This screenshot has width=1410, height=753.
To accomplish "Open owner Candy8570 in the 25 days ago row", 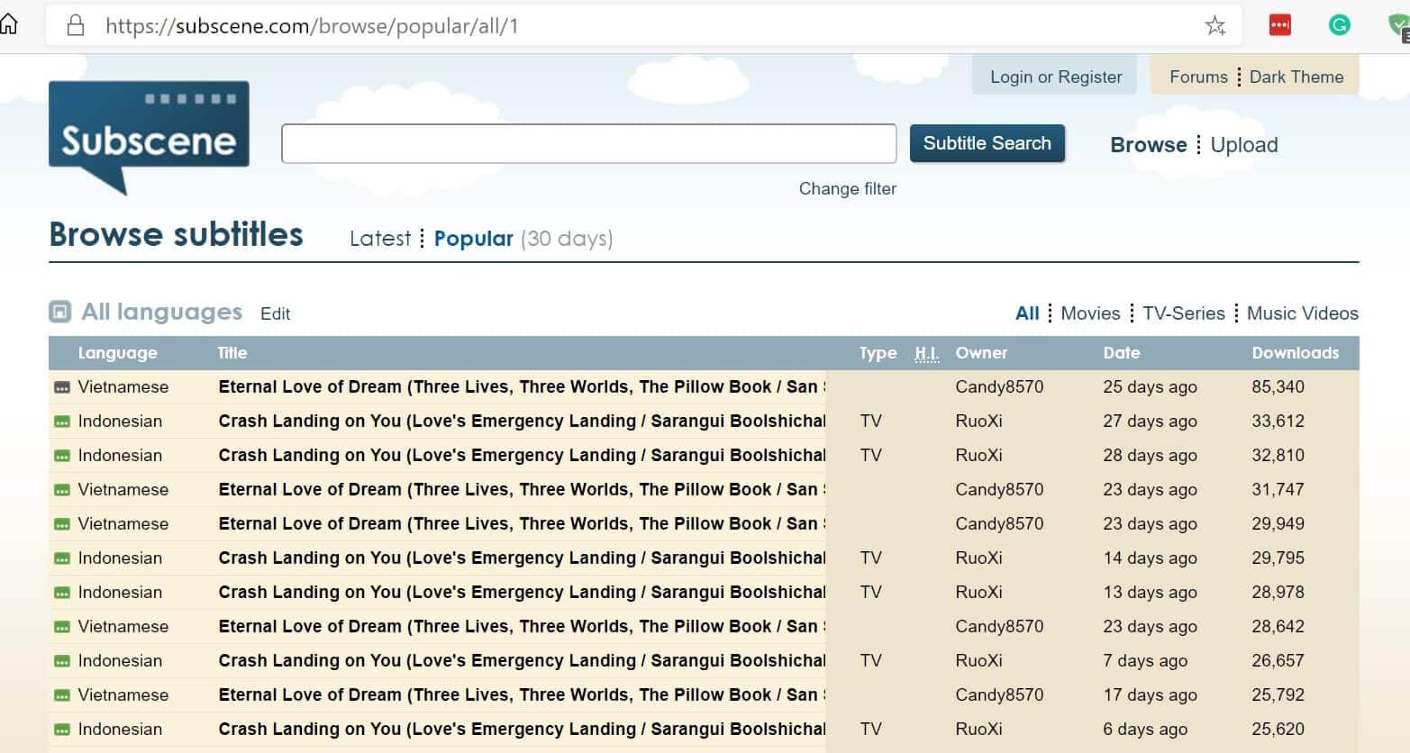I will tap(999, 386).
